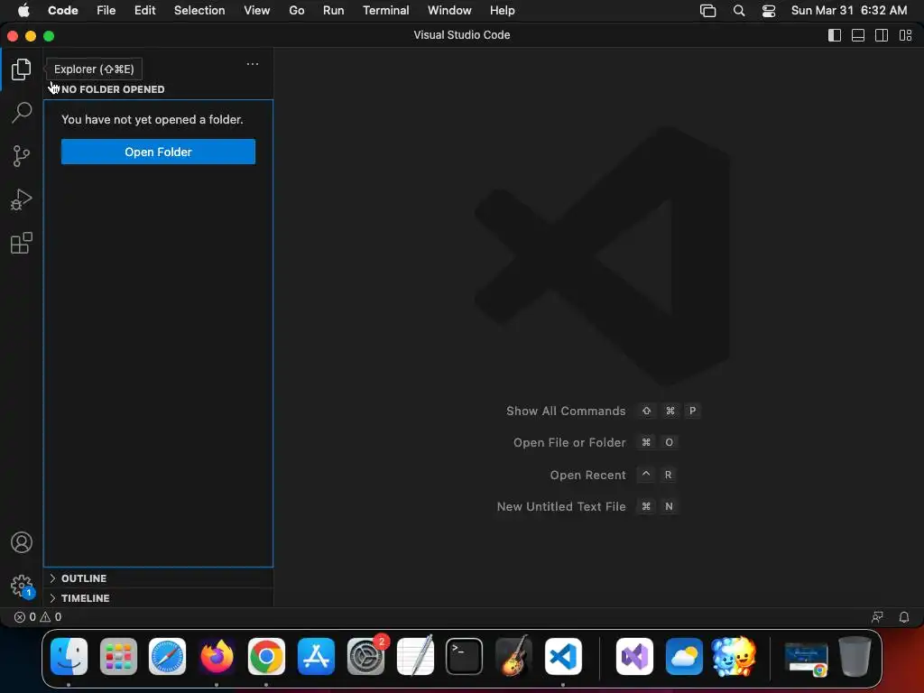This screenshot has width=924, height=693.
Task: Open Control Center in menu bar
Action: 769,11
